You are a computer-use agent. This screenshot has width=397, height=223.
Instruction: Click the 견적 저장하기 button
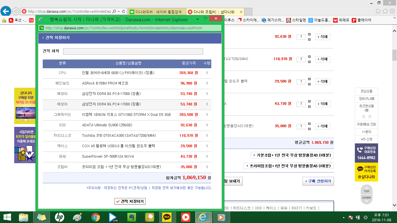[x=130, y=201]
